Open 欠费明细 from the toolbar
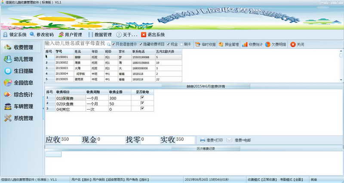 coord(275,44)
